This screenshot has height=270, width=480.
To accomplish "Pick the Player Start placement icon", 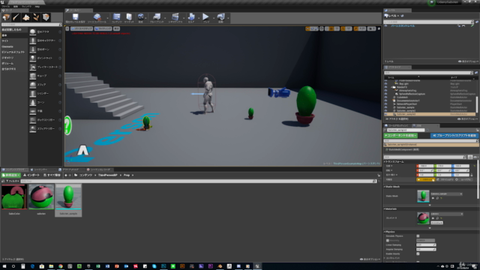I will tap(33, 67).
